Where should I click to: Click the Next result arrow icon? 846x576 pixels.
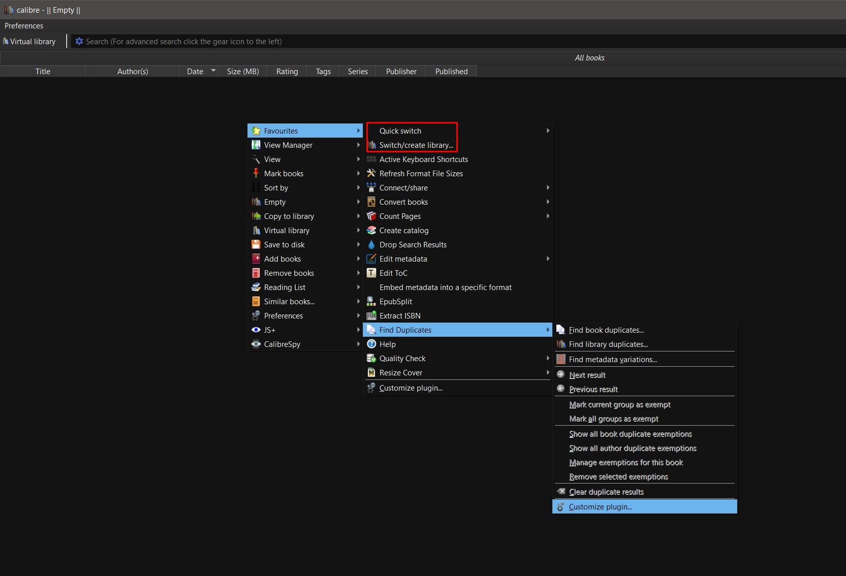561,375
